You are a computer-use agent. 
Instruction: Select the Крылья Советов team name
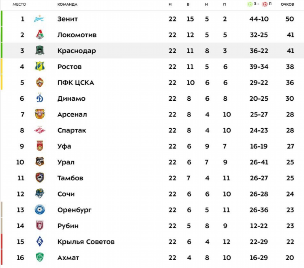point(86,242)
